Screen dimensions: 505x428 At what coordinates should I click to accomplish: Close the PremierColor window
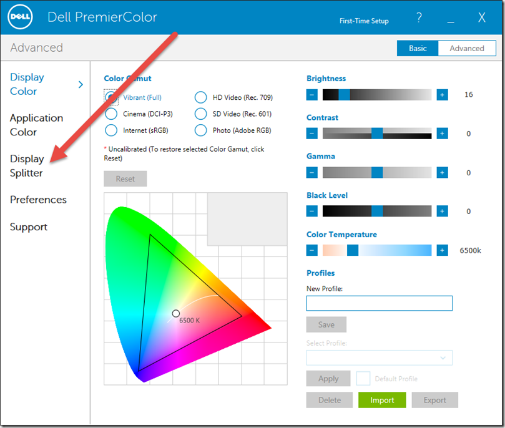(481, 17)
